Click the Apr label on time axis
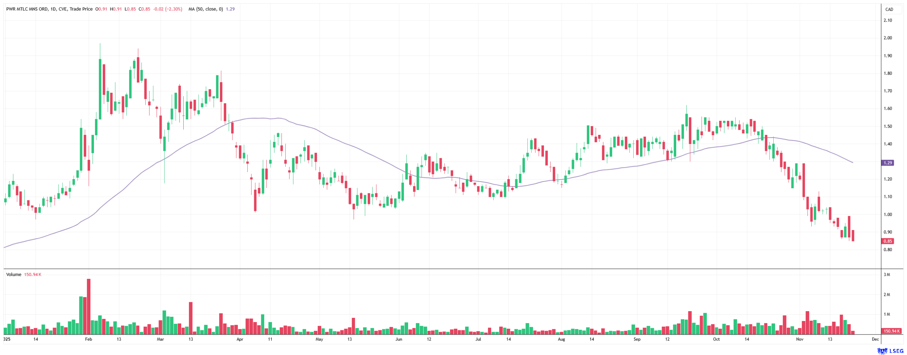 click(240, 339)
